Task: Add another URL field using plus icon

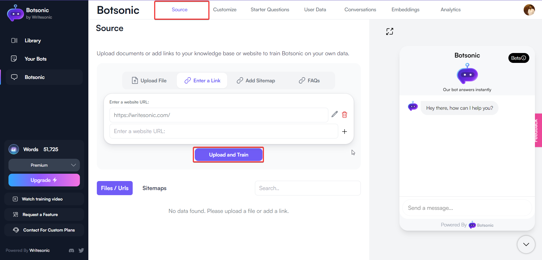Action: (x=345, y=131)
